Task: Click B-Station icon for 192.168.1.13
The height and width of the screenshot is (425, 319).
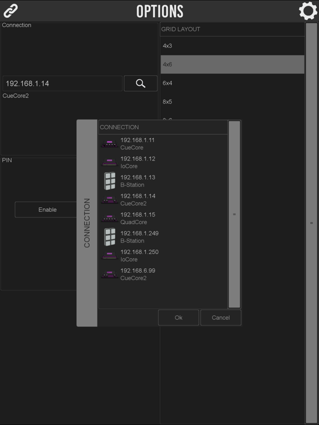Action: pos(110,181)
